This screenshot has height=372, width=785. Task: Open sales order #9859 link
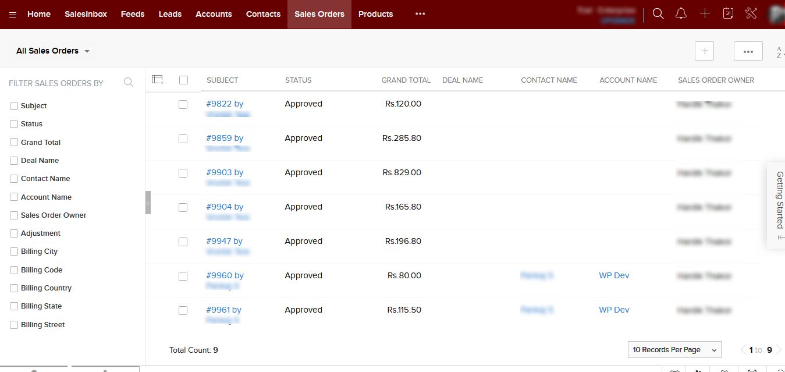click(x=225, y=138)
